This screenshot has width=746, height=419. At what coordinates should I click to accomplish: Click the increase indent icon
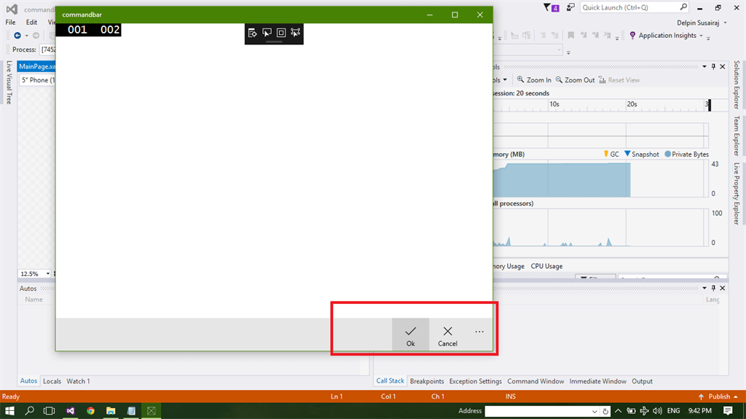554,35
